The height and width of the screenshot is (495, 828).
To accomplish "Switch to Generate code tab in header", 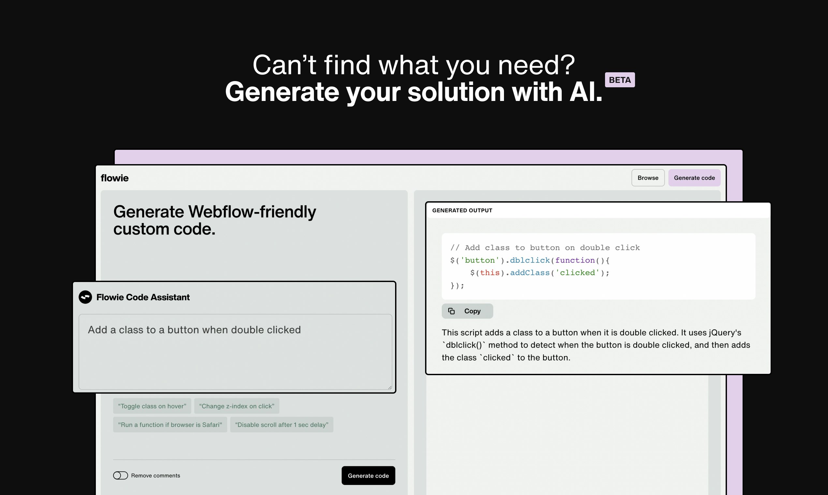I will 694,178.
